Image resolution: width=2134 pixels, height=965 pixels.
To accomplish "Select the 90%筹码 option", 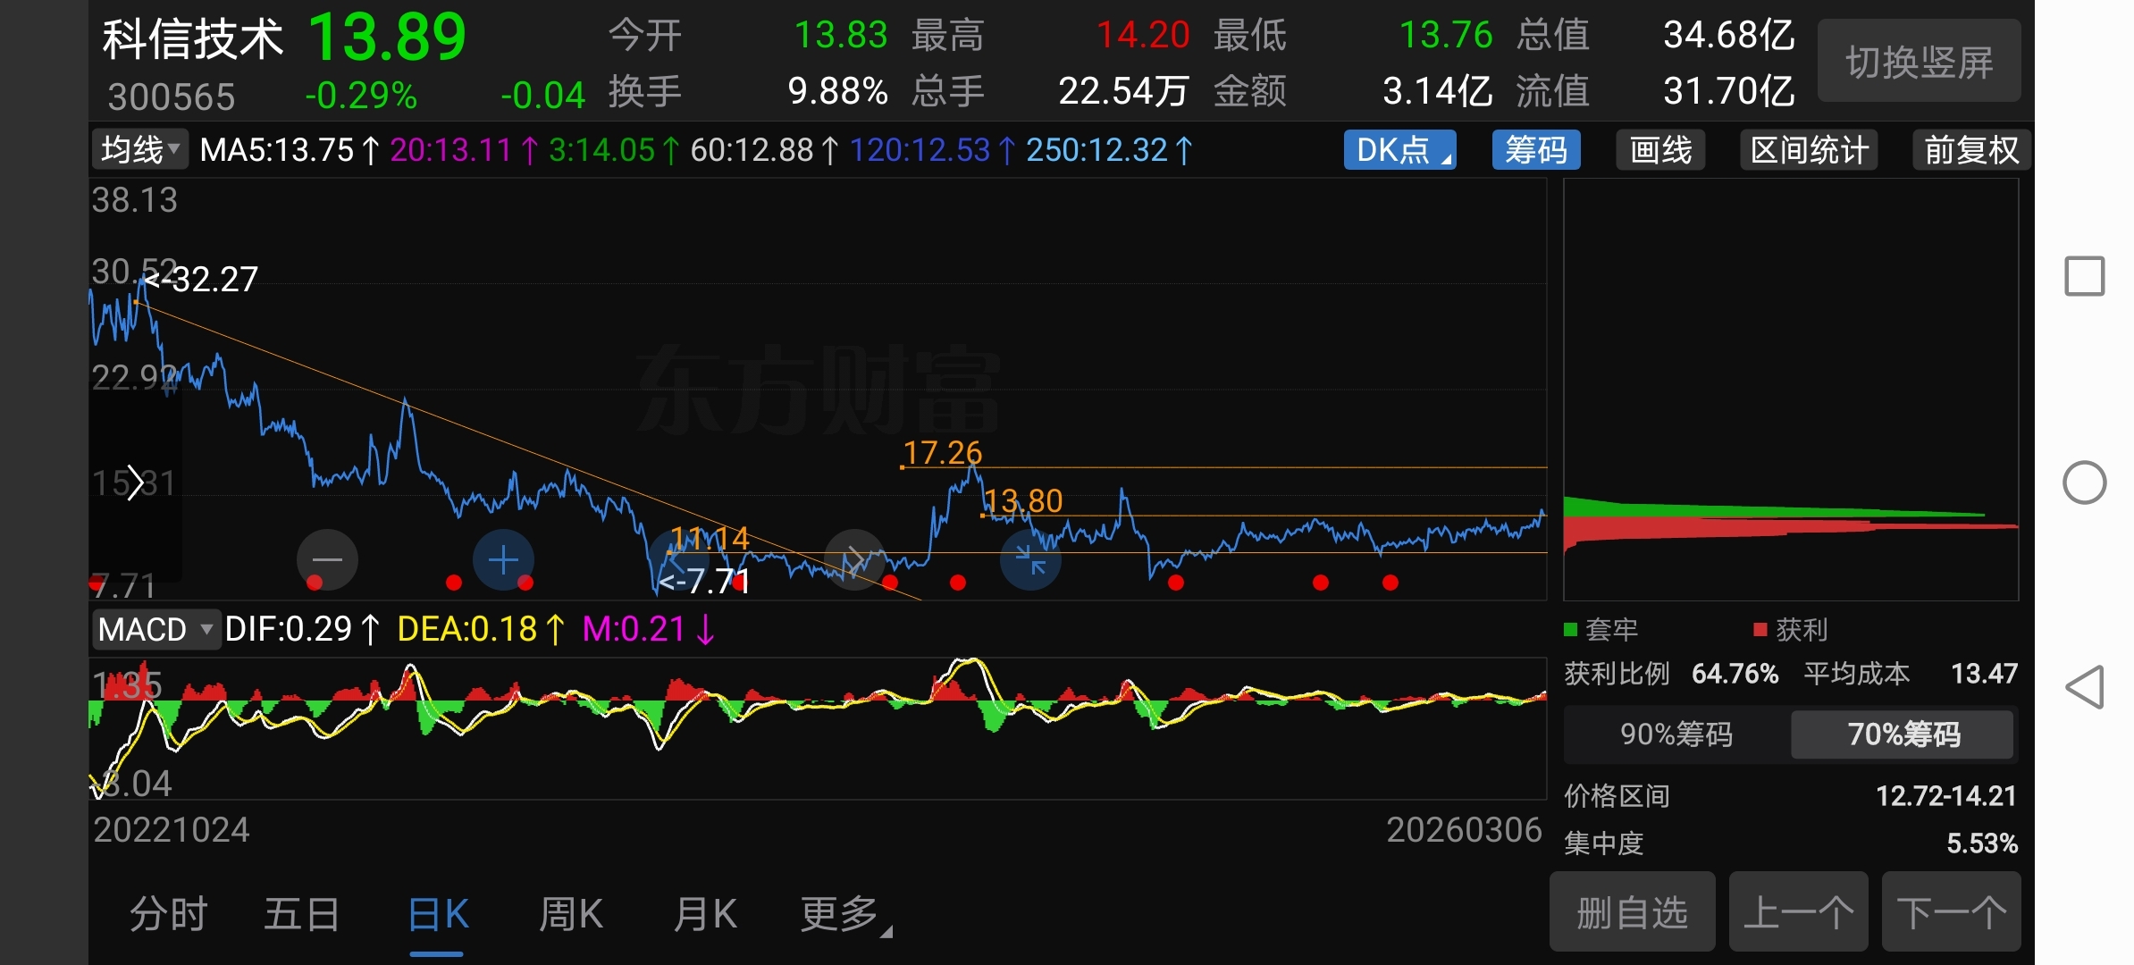I will (x=1676, y=734).
